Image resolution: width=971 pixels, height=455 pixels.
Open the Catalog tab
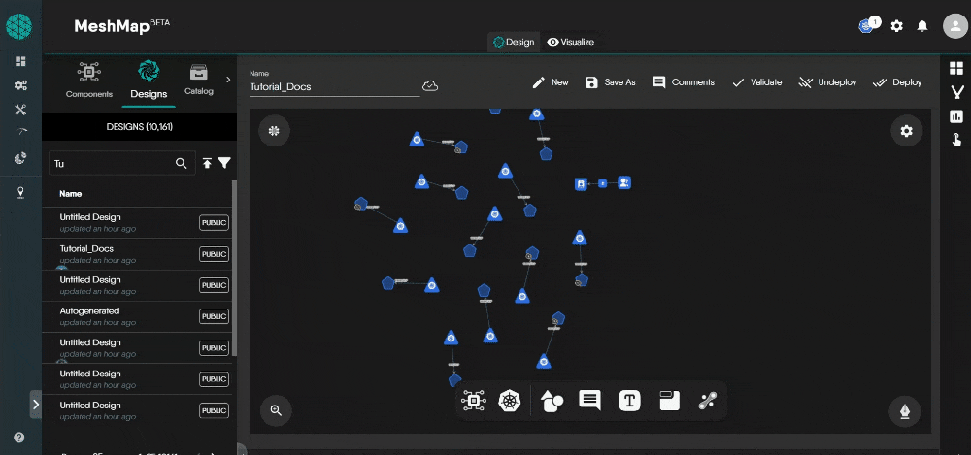pyautogui.click(x=198, y=80)
